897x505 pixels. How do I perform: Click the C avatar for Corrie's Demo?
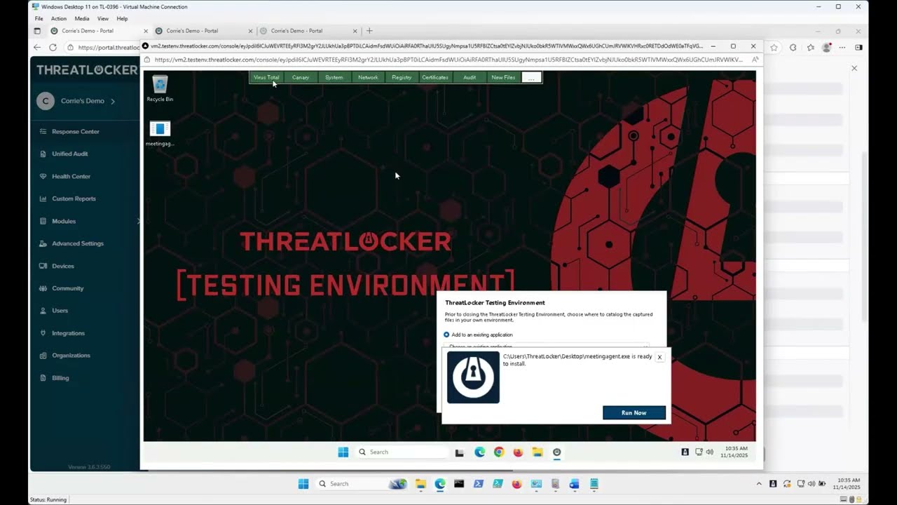tap(46, 101)
